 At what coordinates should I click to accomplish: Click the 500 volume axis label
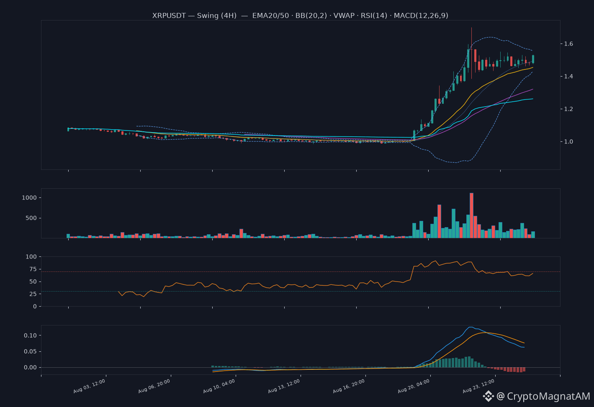coord(31,218)
